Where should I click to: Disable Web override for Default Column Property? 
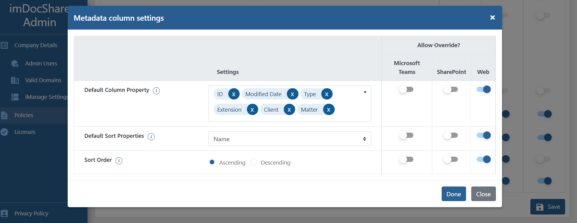(x=484, y=89)
